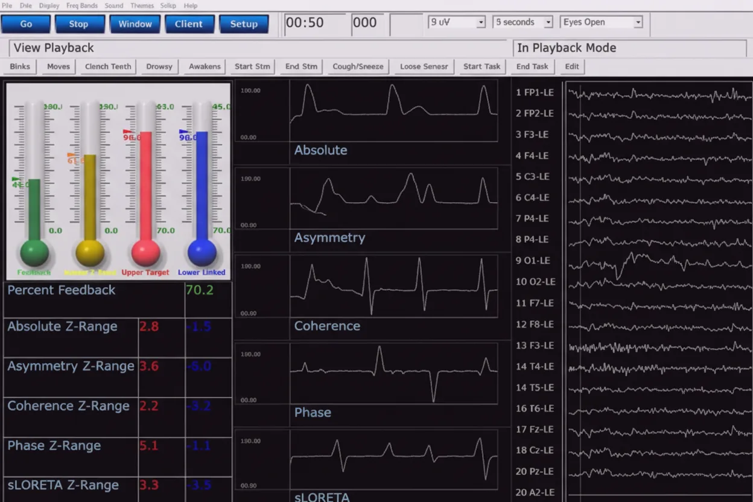Open the Display menu
753x502 pixels.
[49, 5]
